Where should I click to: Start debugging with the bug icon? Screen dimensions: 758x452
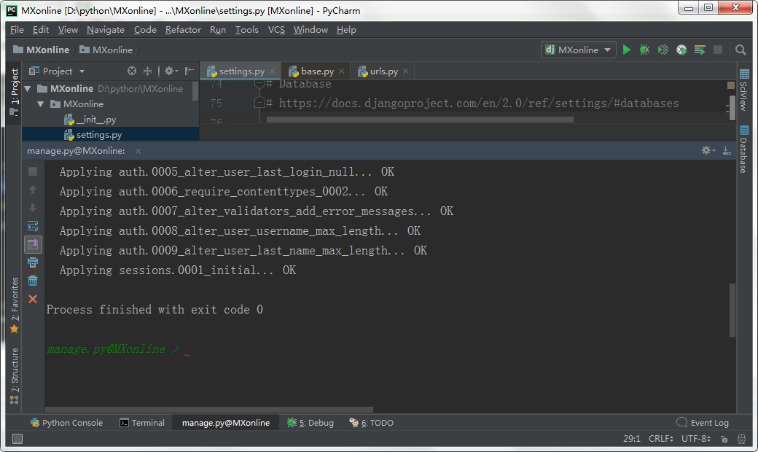pos(644,50)
